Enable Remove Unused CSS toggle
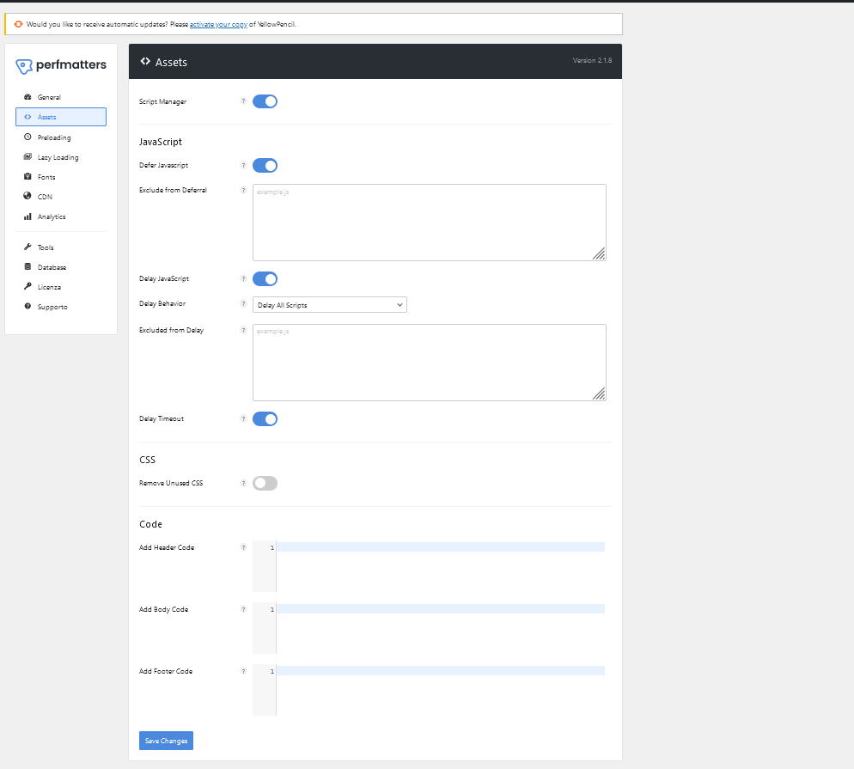Screen dimensions: 854x769 [265, 483]
